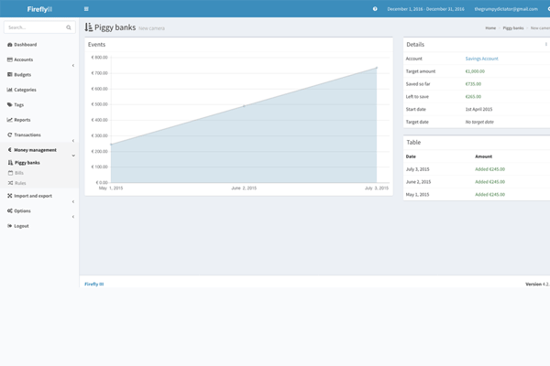Click the Dashboard gauge icon in the sidebar
550x366 pixels.
pyautogui.click(x=10, y=44)
